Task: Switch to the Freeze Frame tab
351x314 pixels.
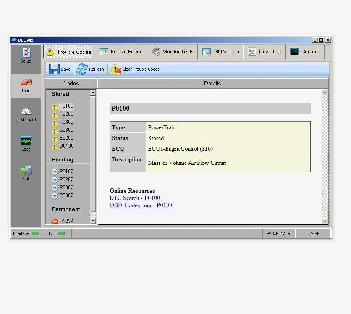Action: 121,52
